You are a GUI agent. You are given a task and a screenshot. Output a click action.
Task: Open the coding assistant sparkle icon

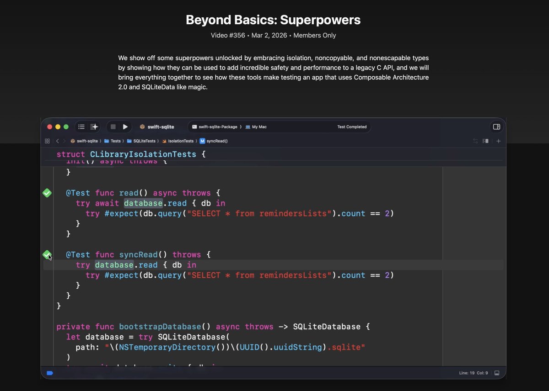tap(94, 127)
